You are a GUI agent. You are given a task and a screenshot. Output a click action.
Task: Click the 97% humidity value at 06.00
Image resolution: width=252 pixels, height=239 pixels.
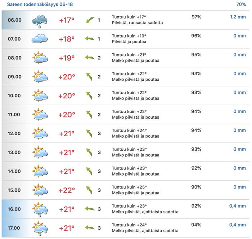point(196,17)
